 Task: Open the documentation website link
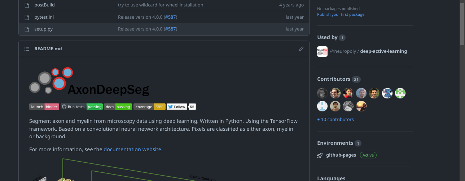point(132,149)
